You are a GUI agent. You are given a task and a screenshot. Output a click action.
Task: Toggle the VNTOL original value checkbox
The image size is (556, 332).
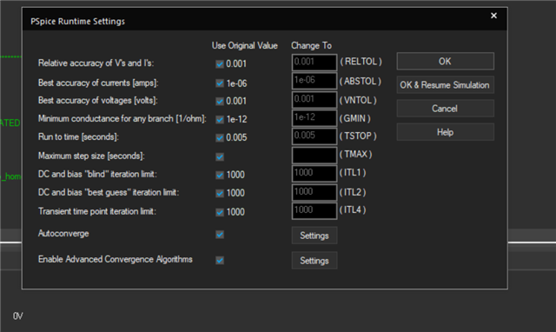pos(220,102)
